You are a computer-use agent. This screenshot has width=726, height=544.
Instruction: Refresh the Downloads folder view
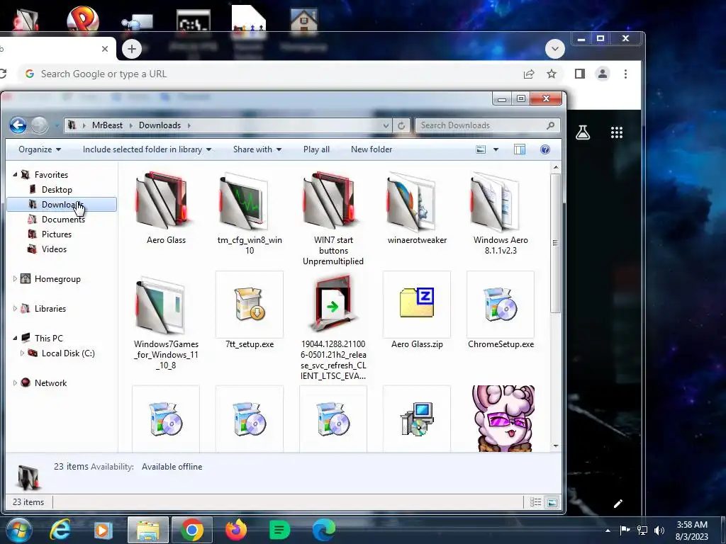point(401,125)
